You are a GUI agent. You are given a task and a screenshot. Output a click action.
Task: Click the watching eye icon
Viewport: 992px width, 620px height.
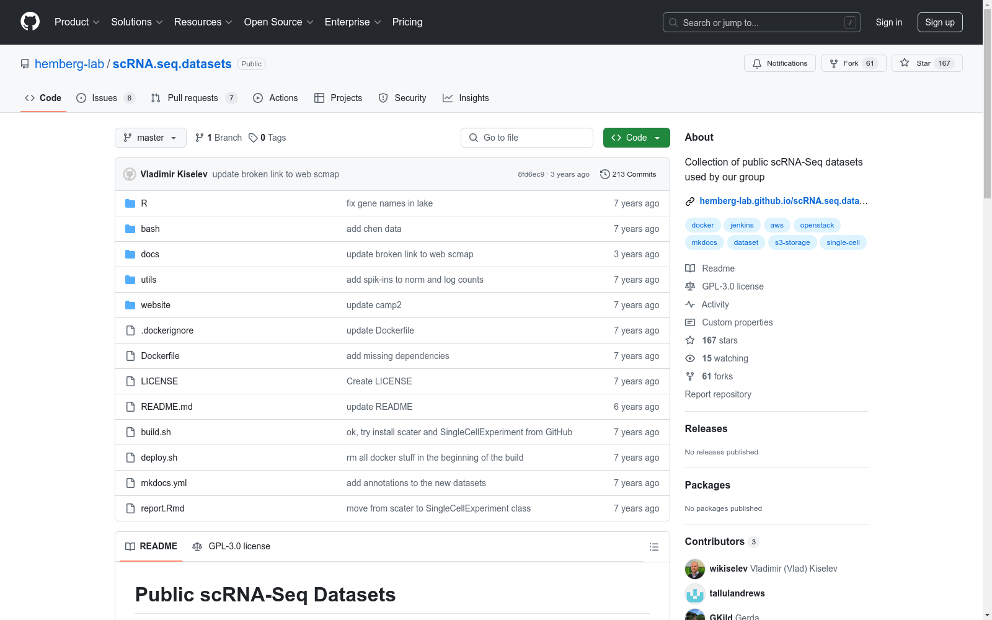pyautogui.click(x=690, y=358)
